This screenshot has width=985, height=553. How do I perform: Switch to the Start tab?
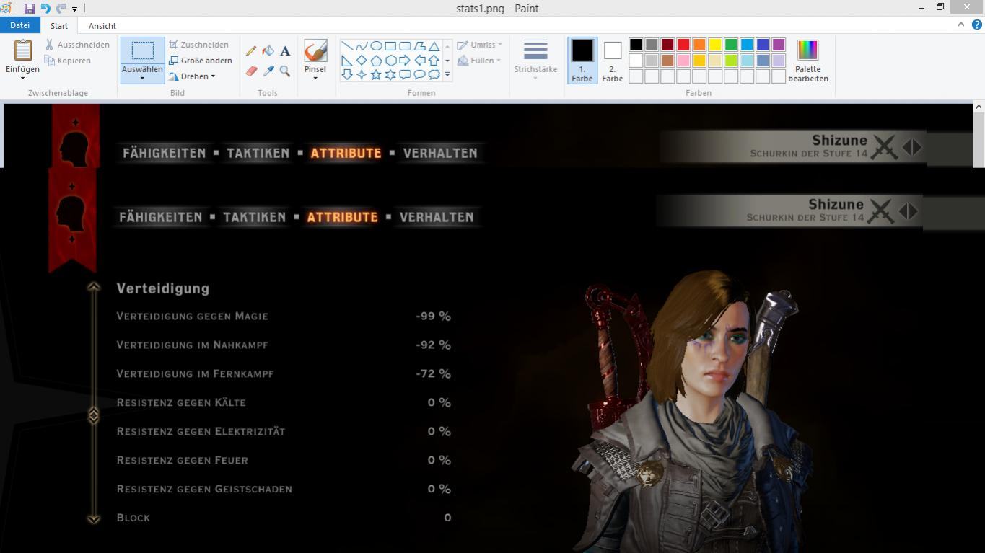click(59, 26)
